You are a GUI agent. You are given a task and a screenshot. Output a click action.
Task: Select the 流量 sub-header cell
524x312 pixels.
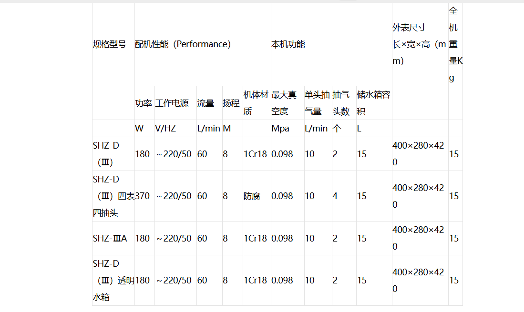pos(205,103)
